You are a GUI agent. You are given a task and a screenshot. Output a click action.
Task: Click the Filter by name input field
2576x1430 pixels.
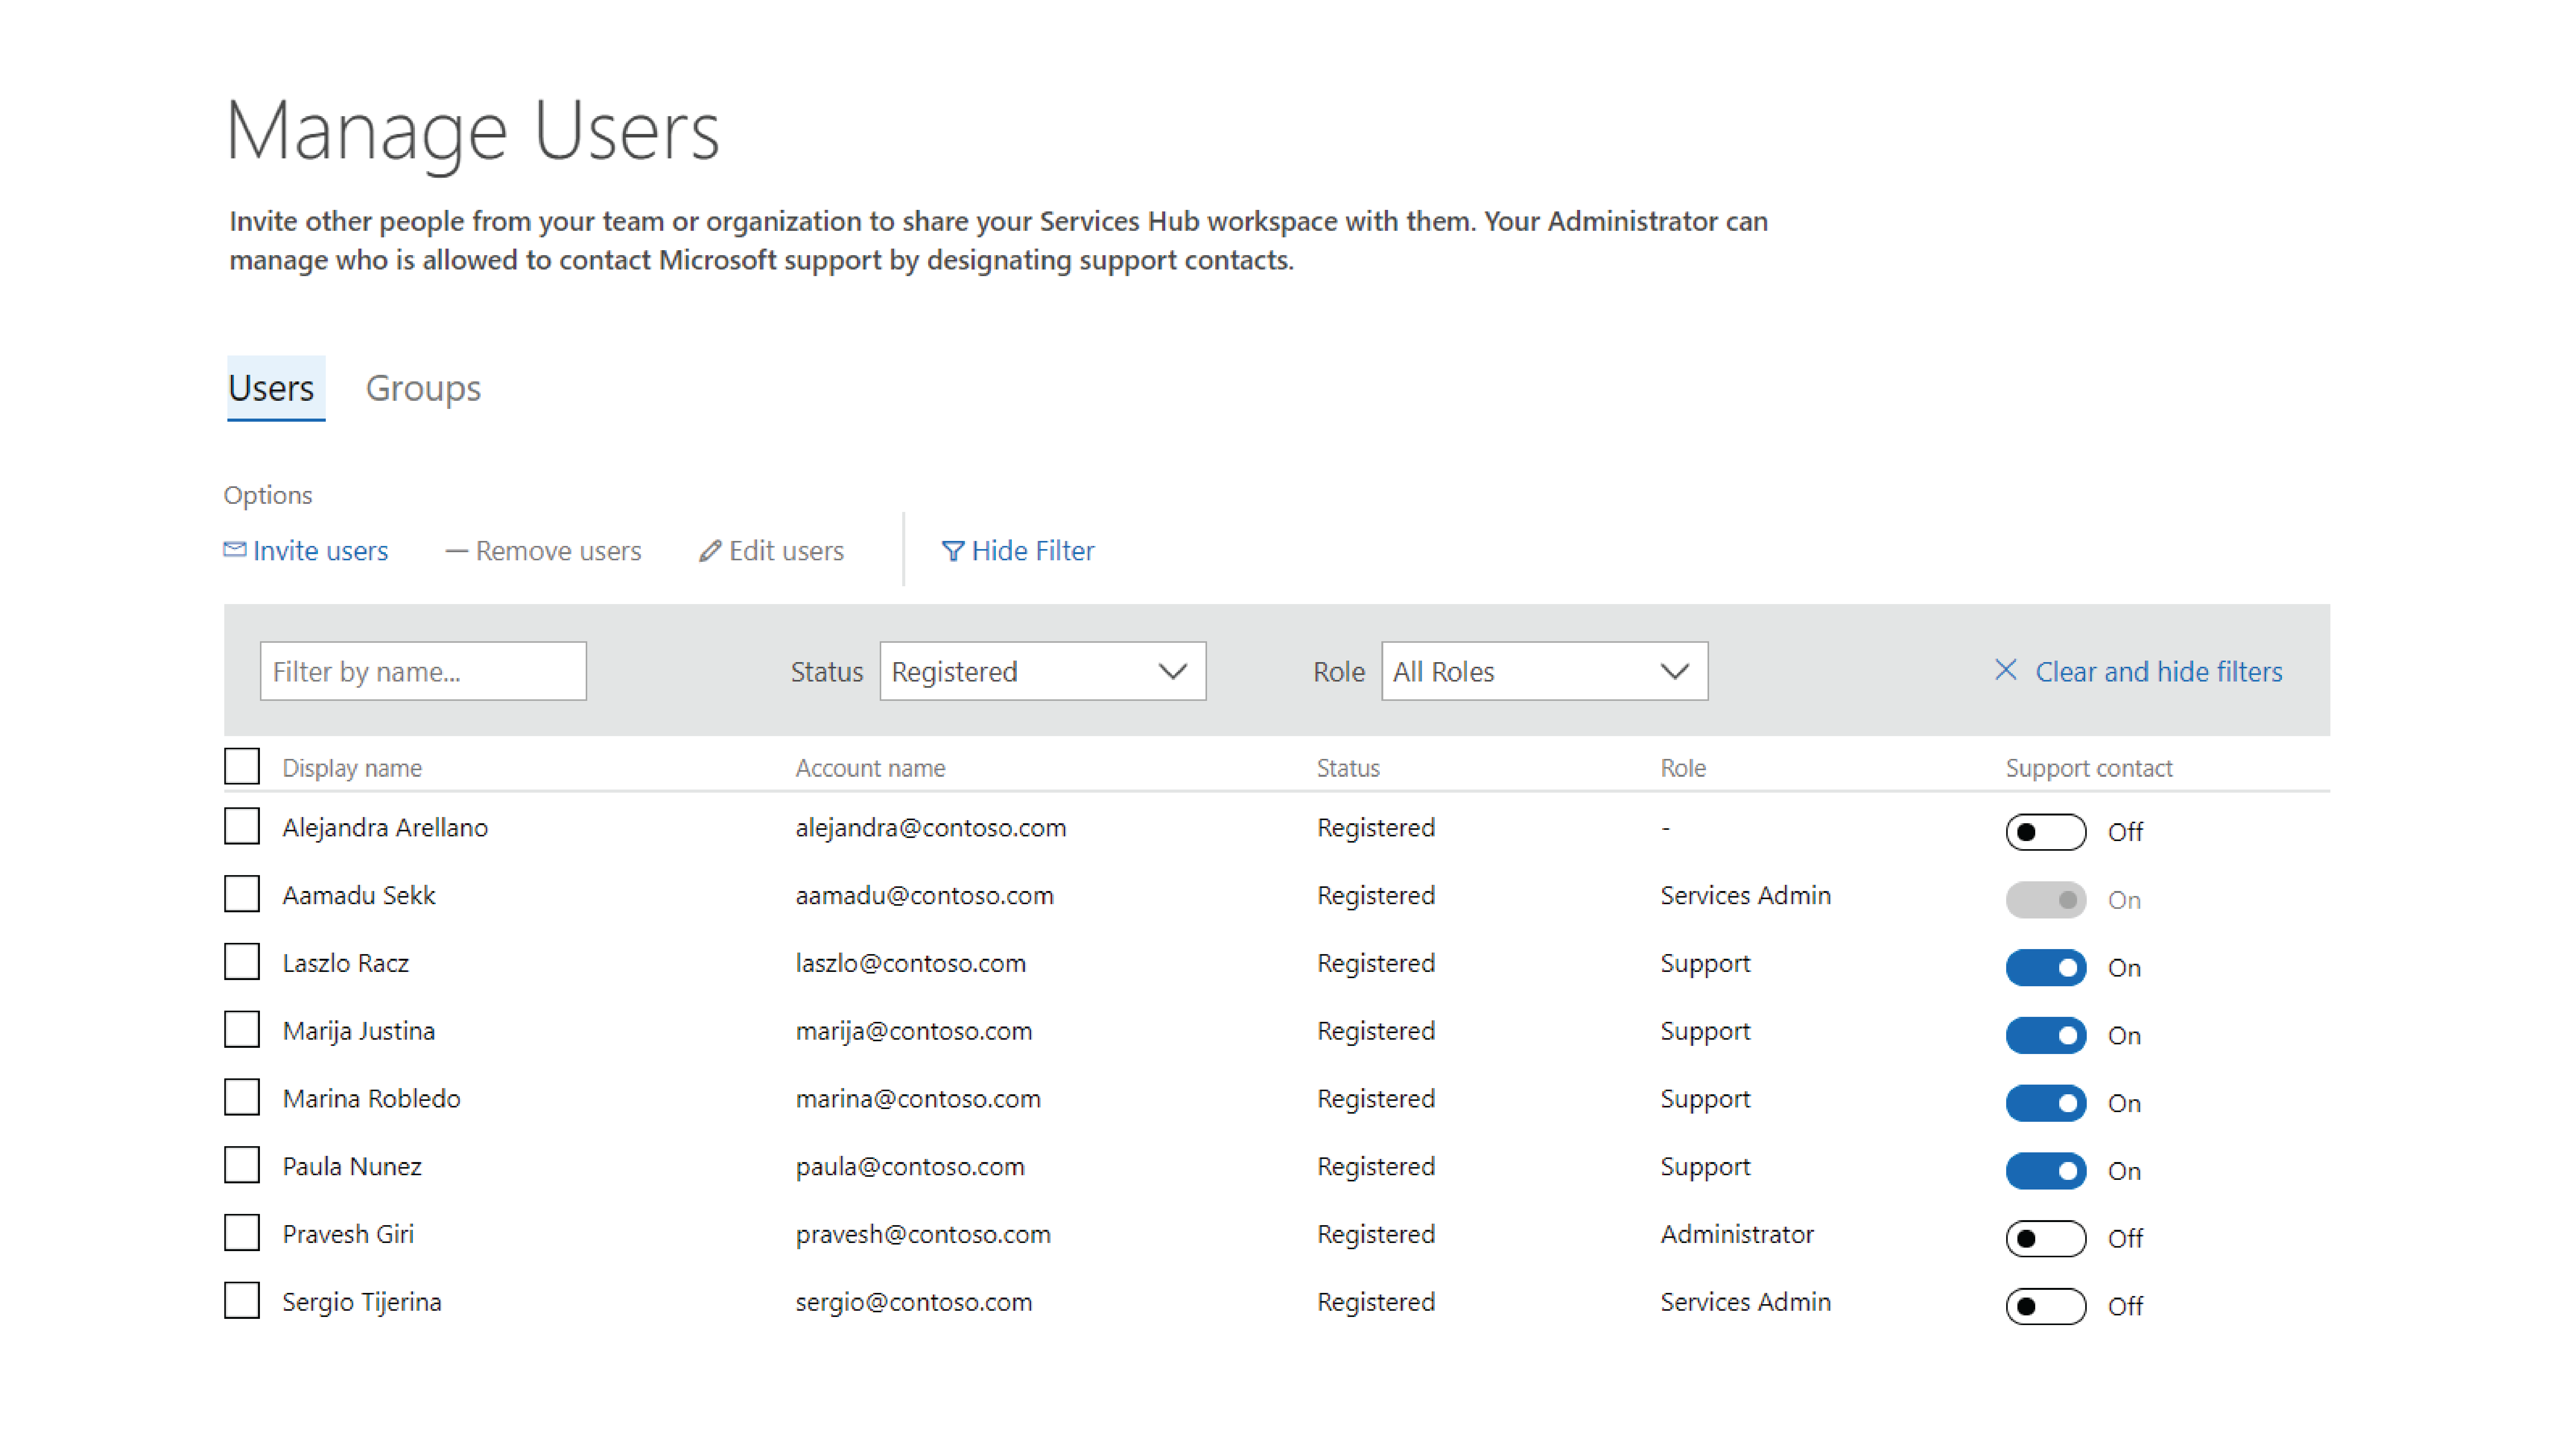click(423, 671)
